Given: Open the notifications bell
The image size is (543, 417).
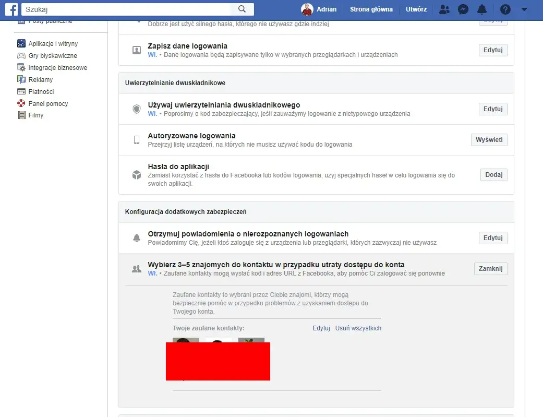Looking at the screenshot, I should [x=482, y=9].
